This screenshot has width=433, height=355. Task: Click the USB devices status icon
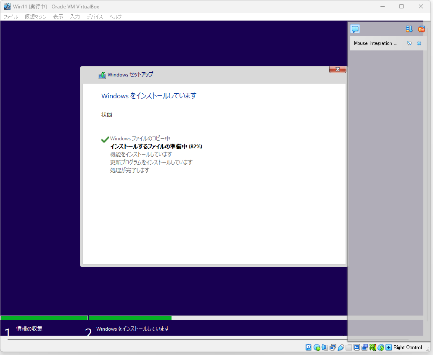point(341,347)
